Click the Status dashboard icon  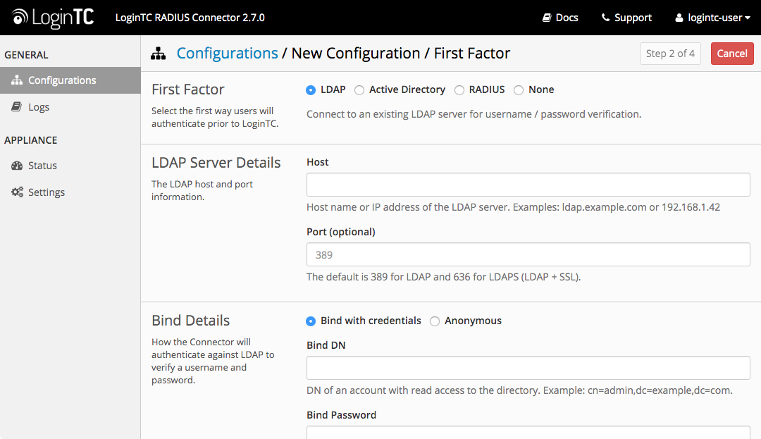coord(17,166)
